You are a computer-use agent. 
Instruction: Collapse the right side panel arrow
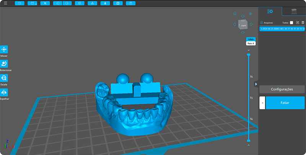pyautogui.click(x=256, y=84)
